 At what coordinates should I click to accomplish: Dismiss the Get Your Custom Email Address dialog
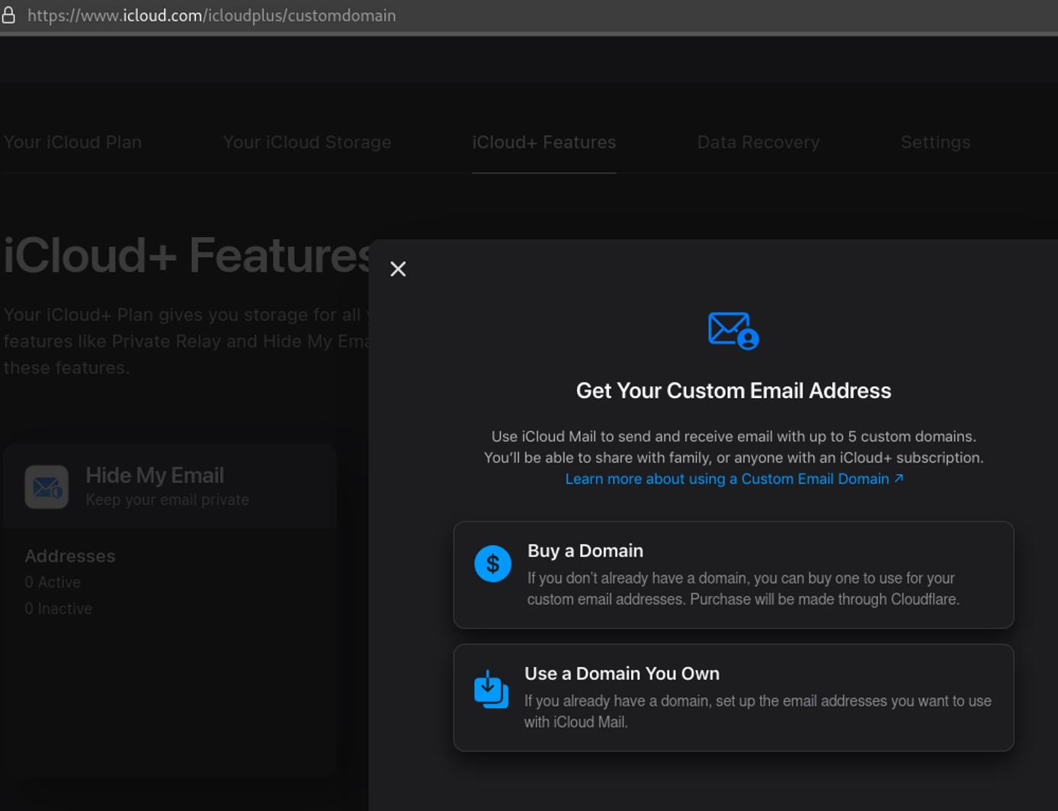coord(398,268)
